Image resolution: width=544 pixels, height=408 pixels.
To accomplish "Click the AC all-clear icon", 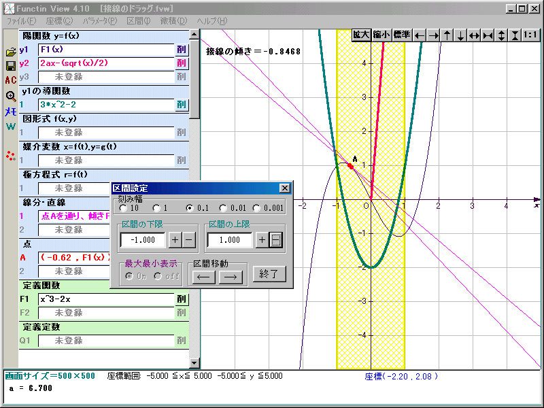I will point(11,80).
